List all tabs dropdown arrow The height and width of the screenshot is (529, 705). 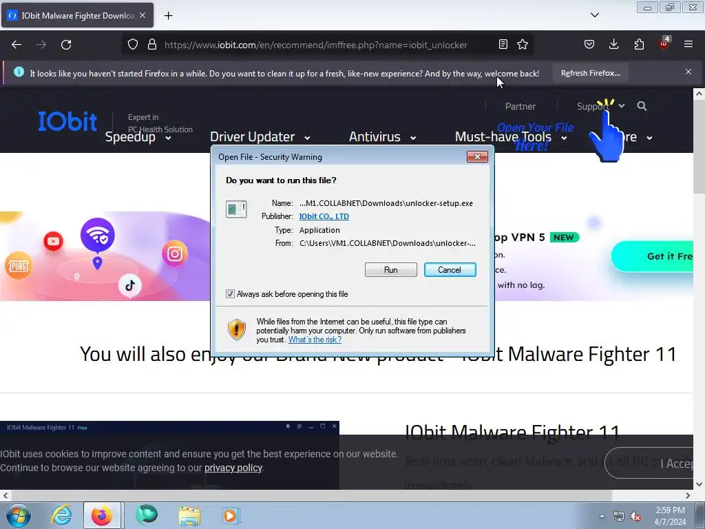point(595,15)
